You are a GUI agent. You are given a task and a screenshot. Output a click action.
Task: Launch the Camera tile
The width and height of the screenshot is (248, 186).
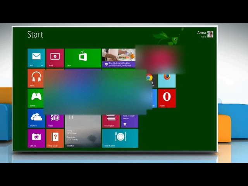(x=36, y=138)
